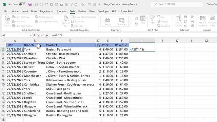Click Remove Duplicates icon in Data Tools

(185, 21)
